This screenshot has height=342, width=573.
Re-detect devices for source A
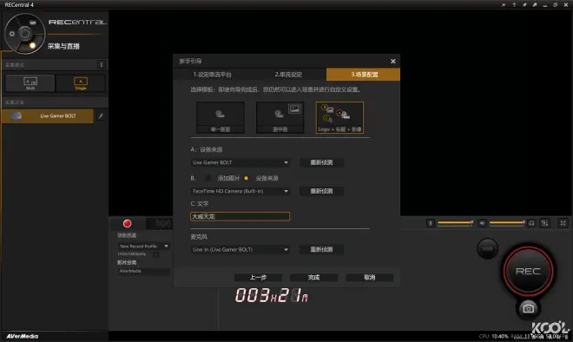(321, 162)
